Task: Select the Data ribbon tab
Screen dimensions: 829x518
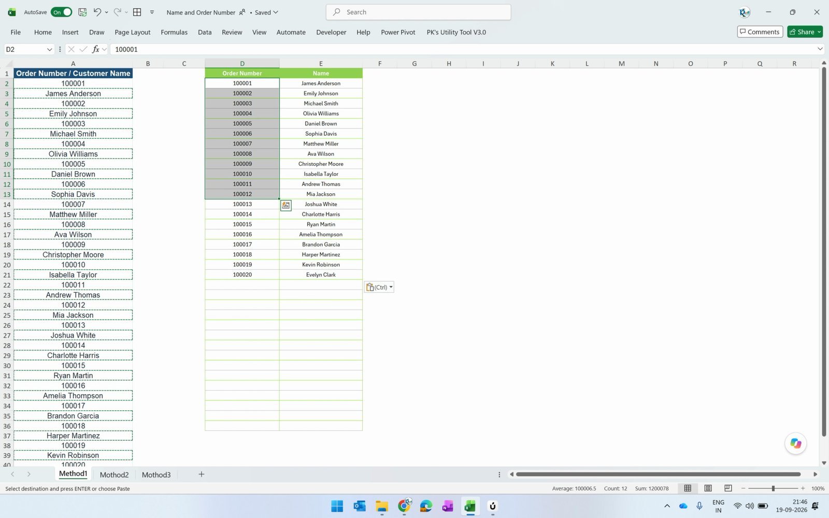Action: (205, 32)
